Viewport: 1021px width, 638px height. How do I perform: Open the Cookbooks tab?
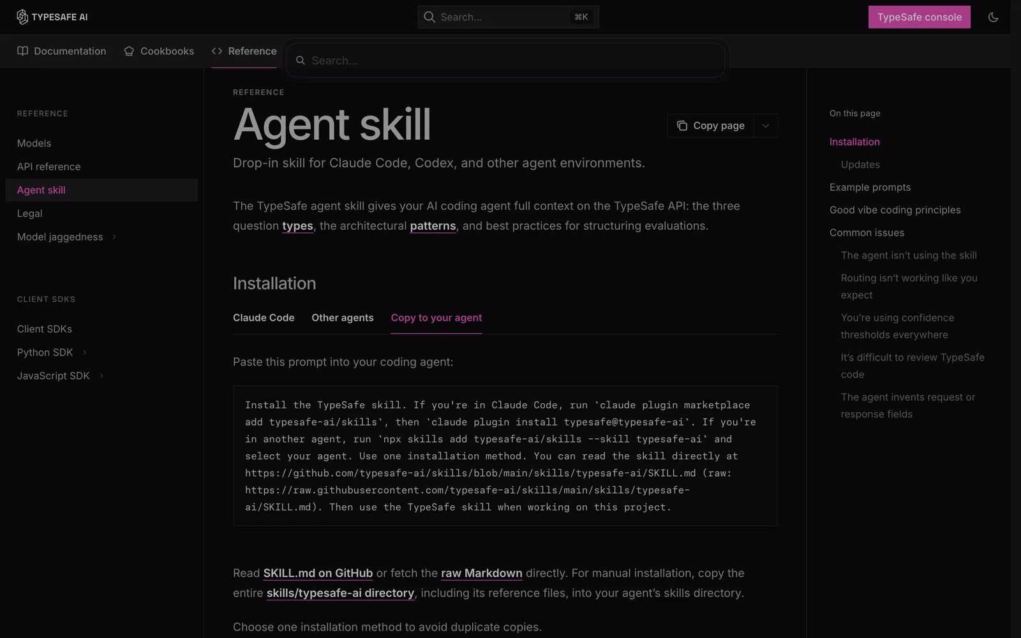[x=159, y=51]
